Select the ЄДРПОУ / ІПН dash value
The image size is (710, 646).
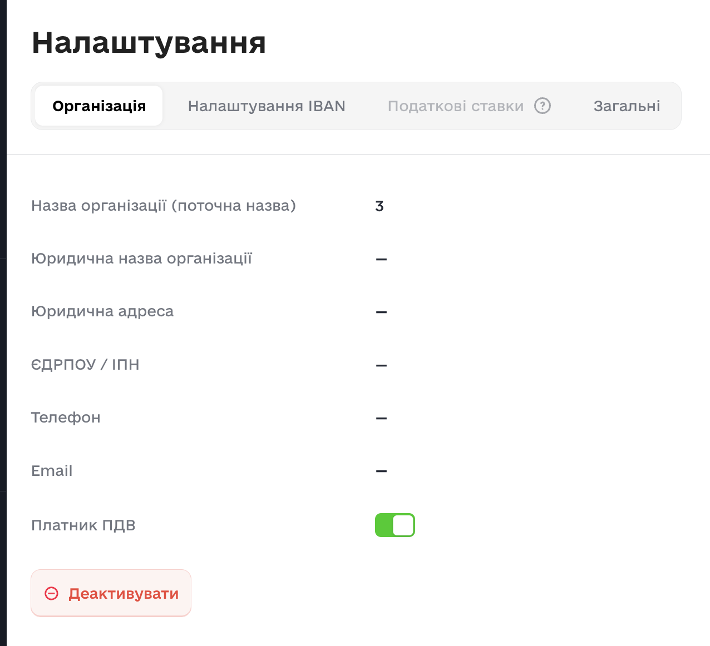pos(381,365)
